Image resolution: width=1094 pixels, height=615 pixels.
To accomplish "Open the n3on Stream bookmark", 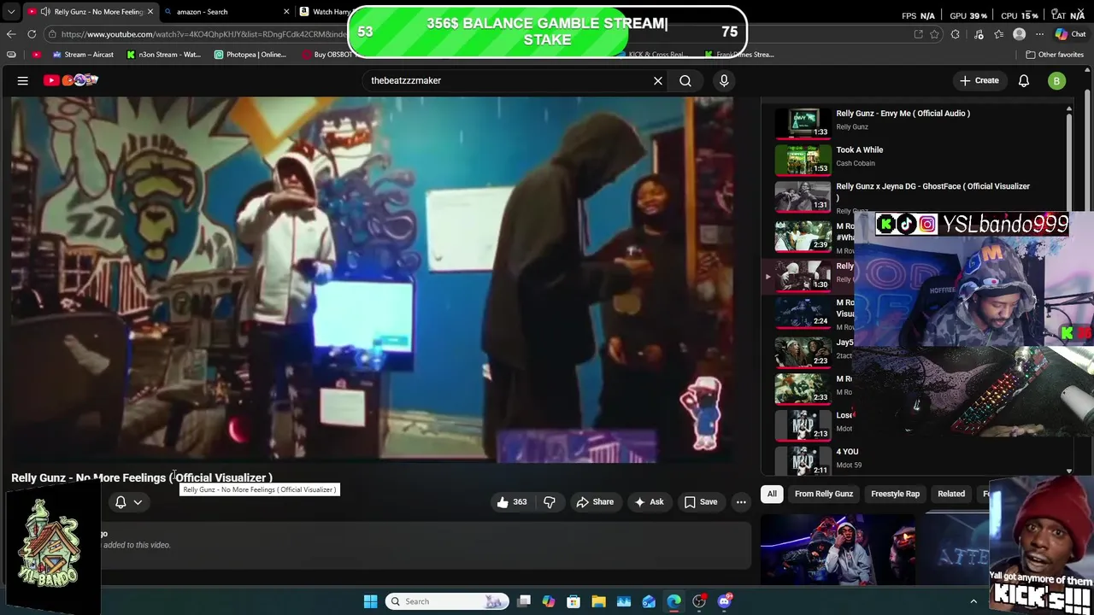I will (163, 55).
